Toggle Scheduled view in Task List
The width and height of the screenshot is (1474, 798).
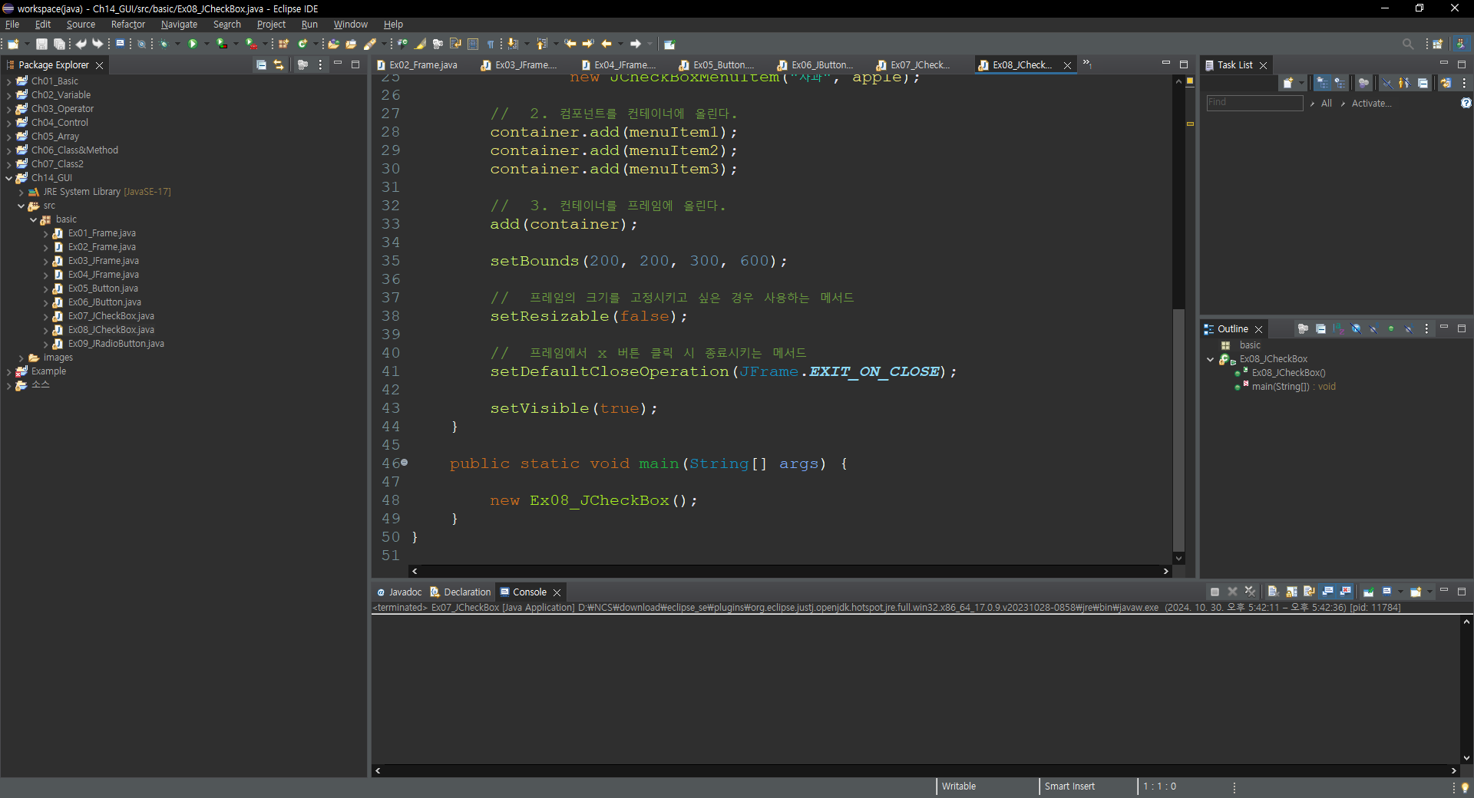(1340, 83)
